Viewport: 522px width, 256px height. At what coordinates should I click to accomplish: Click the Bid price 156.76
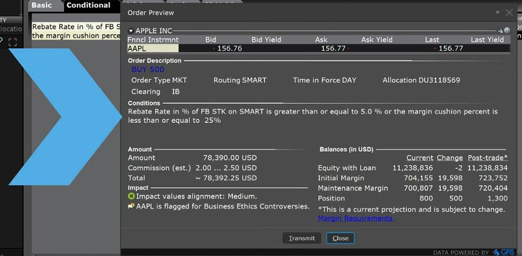point(230,48)
